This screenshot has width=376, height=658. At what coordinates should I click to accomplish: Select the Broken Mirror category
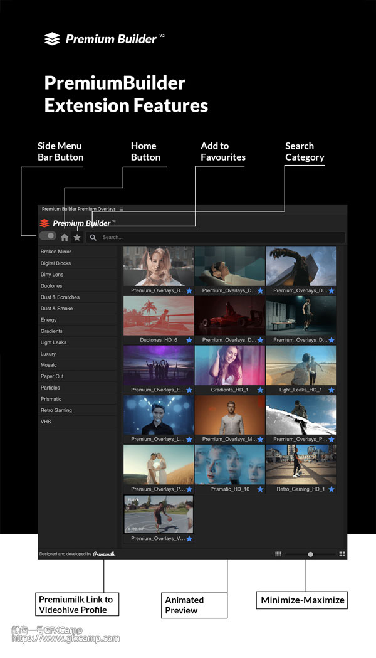78,252
